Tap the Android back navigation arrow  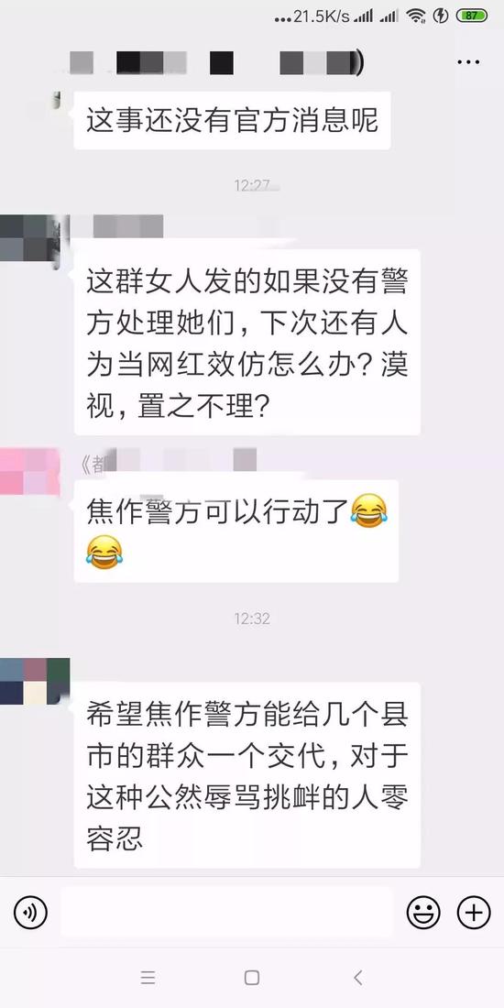tap(358, 978)
